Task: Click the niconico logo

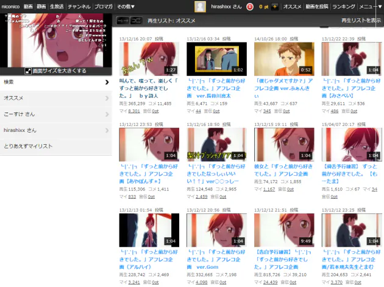Action: [10, 7]
